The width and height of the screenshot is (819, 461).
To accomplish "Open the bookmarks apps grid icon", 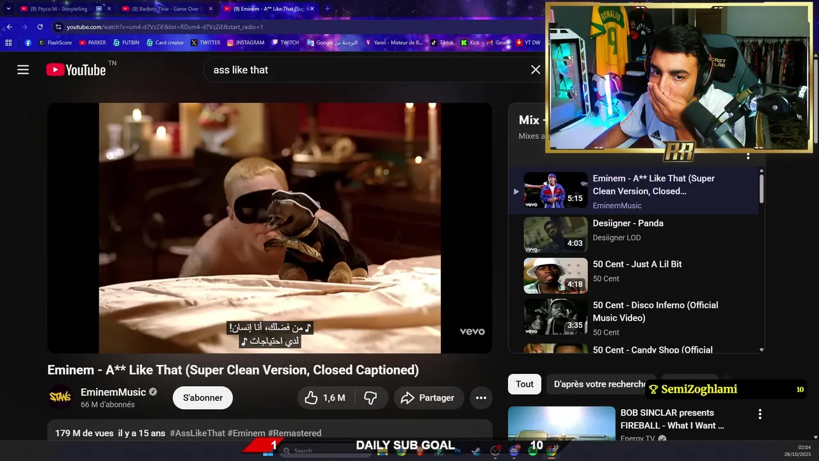I will 8,43.
